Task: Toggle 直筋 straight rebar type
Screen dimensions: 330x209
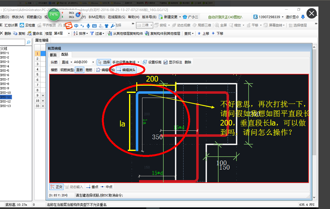Action: (79, 70)
